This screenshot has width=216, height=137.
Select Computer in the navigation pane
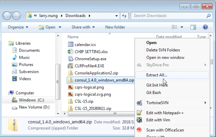point(21,93)
